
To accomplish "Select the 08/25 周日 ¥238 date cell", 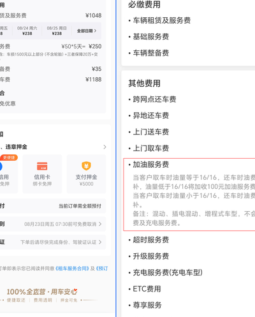I will pyautogui.click(x=57, y=31).
